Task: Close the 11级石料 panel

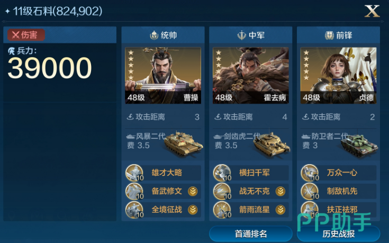Action: (x=372, y=12)
